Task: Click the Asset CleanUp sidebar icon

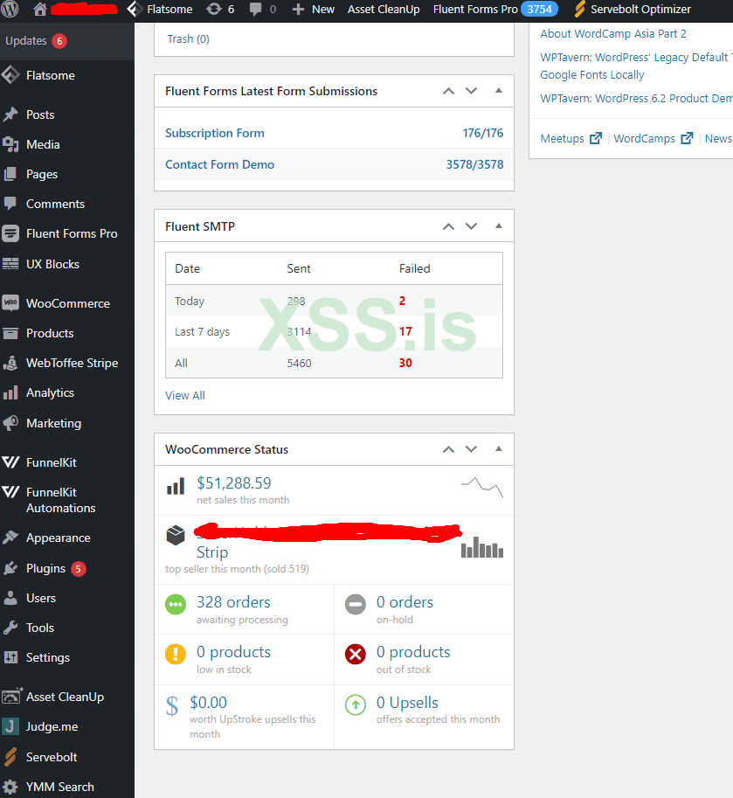Action: coord(11,697)
